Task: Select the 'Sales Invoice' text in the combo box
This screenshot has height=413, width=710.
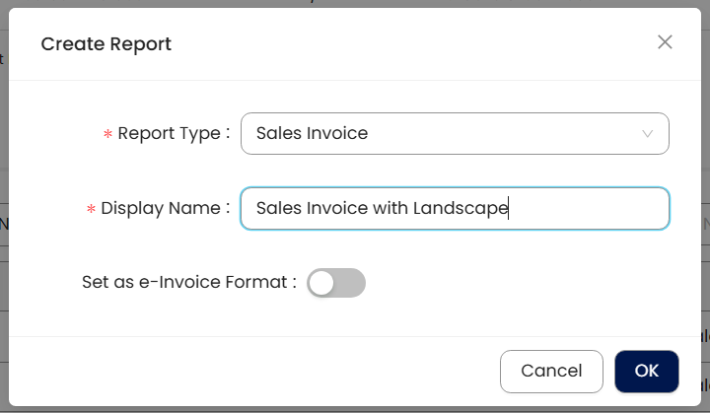Action: pos(312,133)
